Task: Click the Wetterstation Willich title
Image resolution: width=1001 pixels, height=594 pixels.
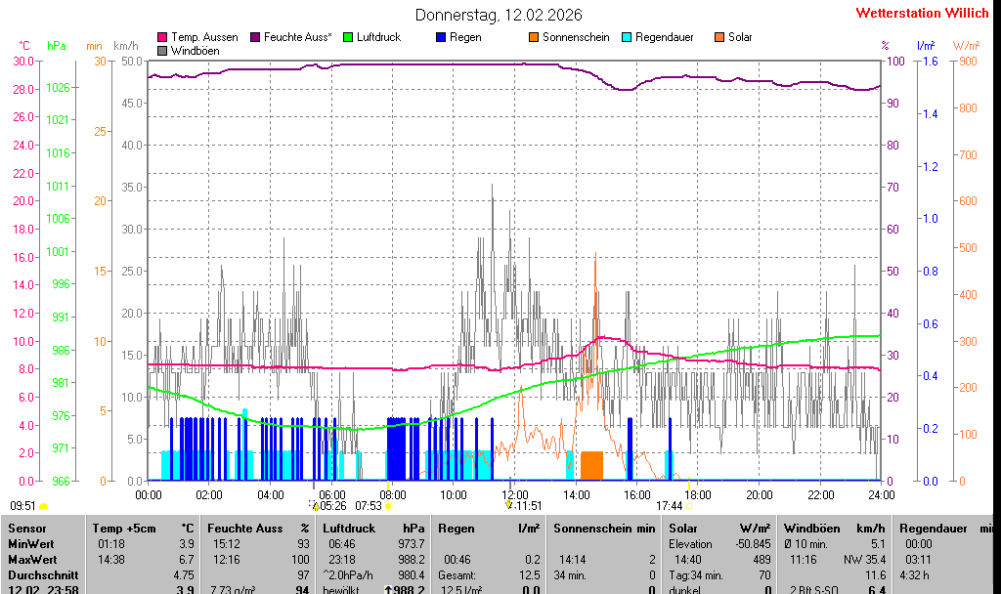Action: 923,14
